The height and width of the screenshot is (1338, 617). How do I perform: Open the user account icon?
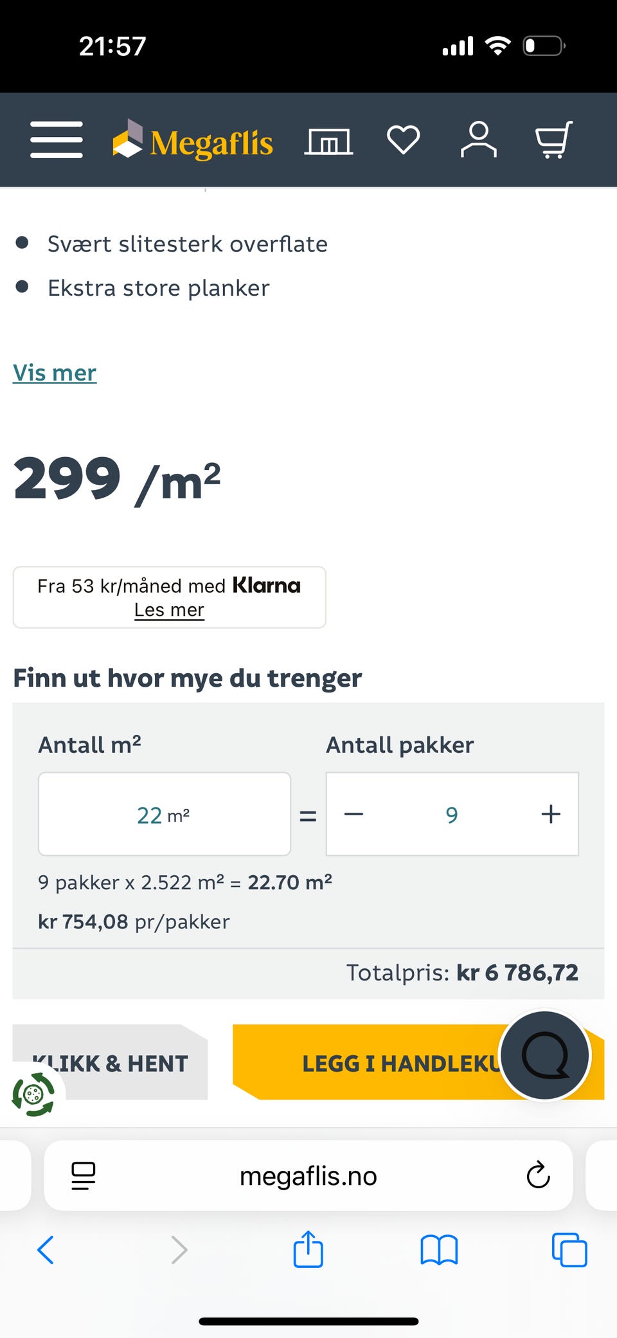tap(478, 140)
